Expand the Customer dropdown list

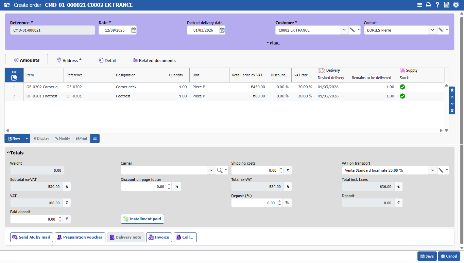(x=344, y=30)
